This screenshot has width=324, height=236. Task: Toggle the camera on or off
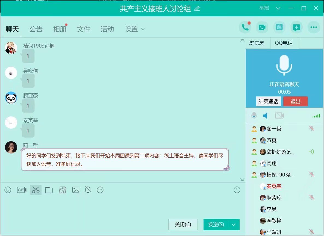(x=279, y=116)
